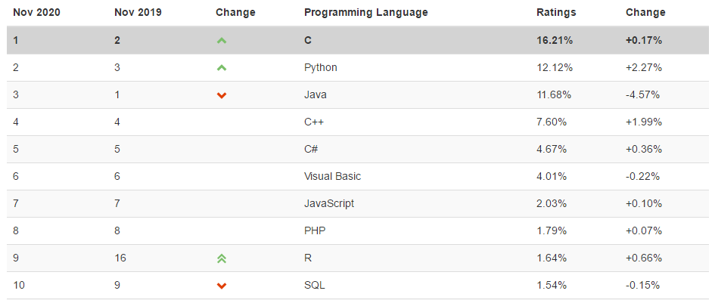Screen dimensions: 715x300
Task: Click Nov 2019 rank 1 in Java row
Action: tap(117, 95)
